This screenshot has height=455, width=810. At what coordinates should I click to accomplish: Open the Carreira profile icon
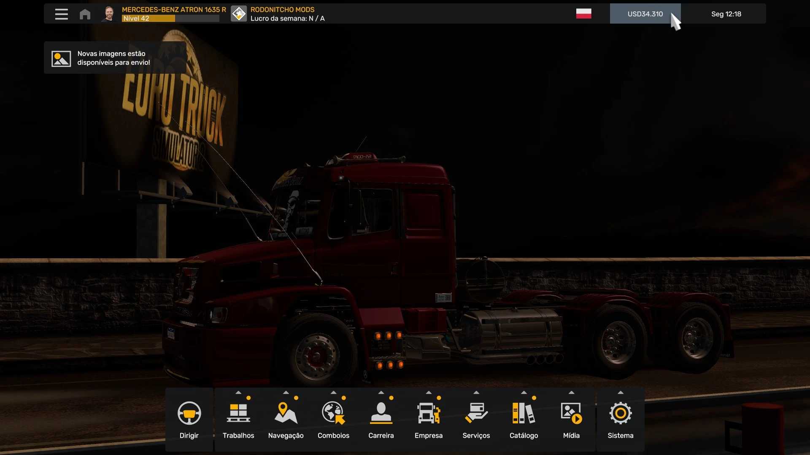tap(381, 413)
